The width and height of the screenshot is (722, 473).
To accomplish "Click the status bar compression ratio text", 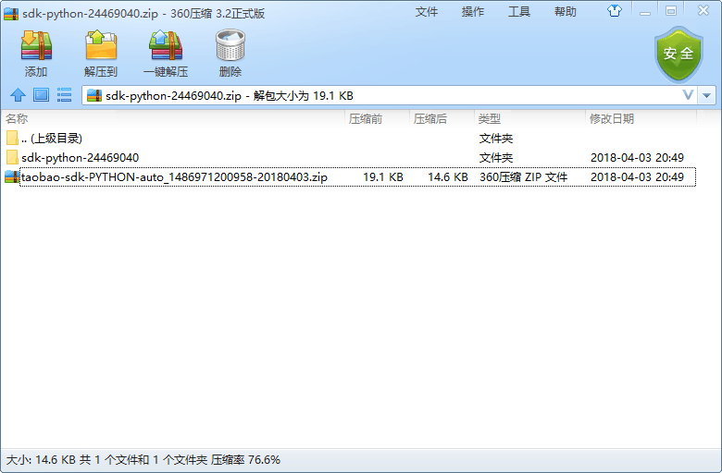I will 246,460.
